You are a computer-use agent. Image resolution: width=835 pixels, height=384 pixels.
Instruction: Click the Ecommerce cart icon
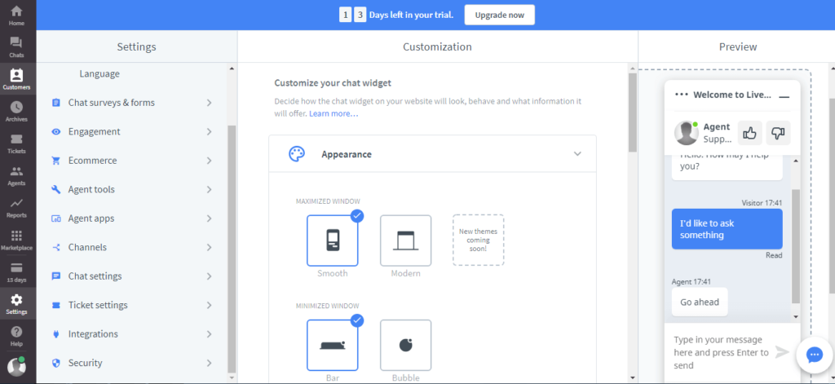(x=56, y=161)
